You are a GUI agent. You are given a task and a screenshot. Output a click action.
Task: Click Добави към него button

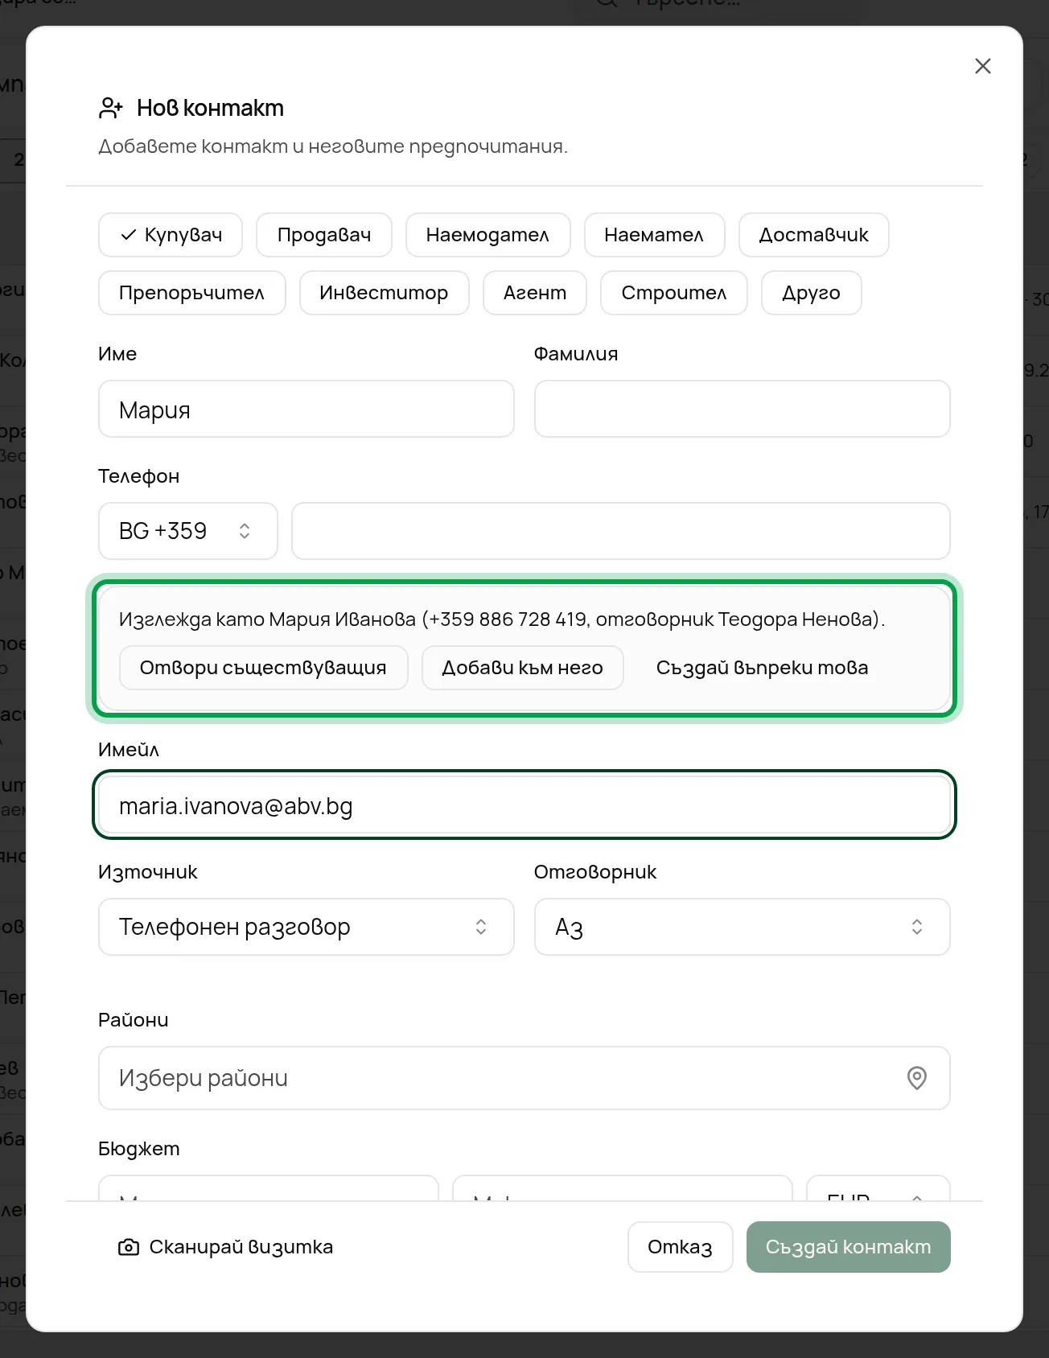coord(522,668)
